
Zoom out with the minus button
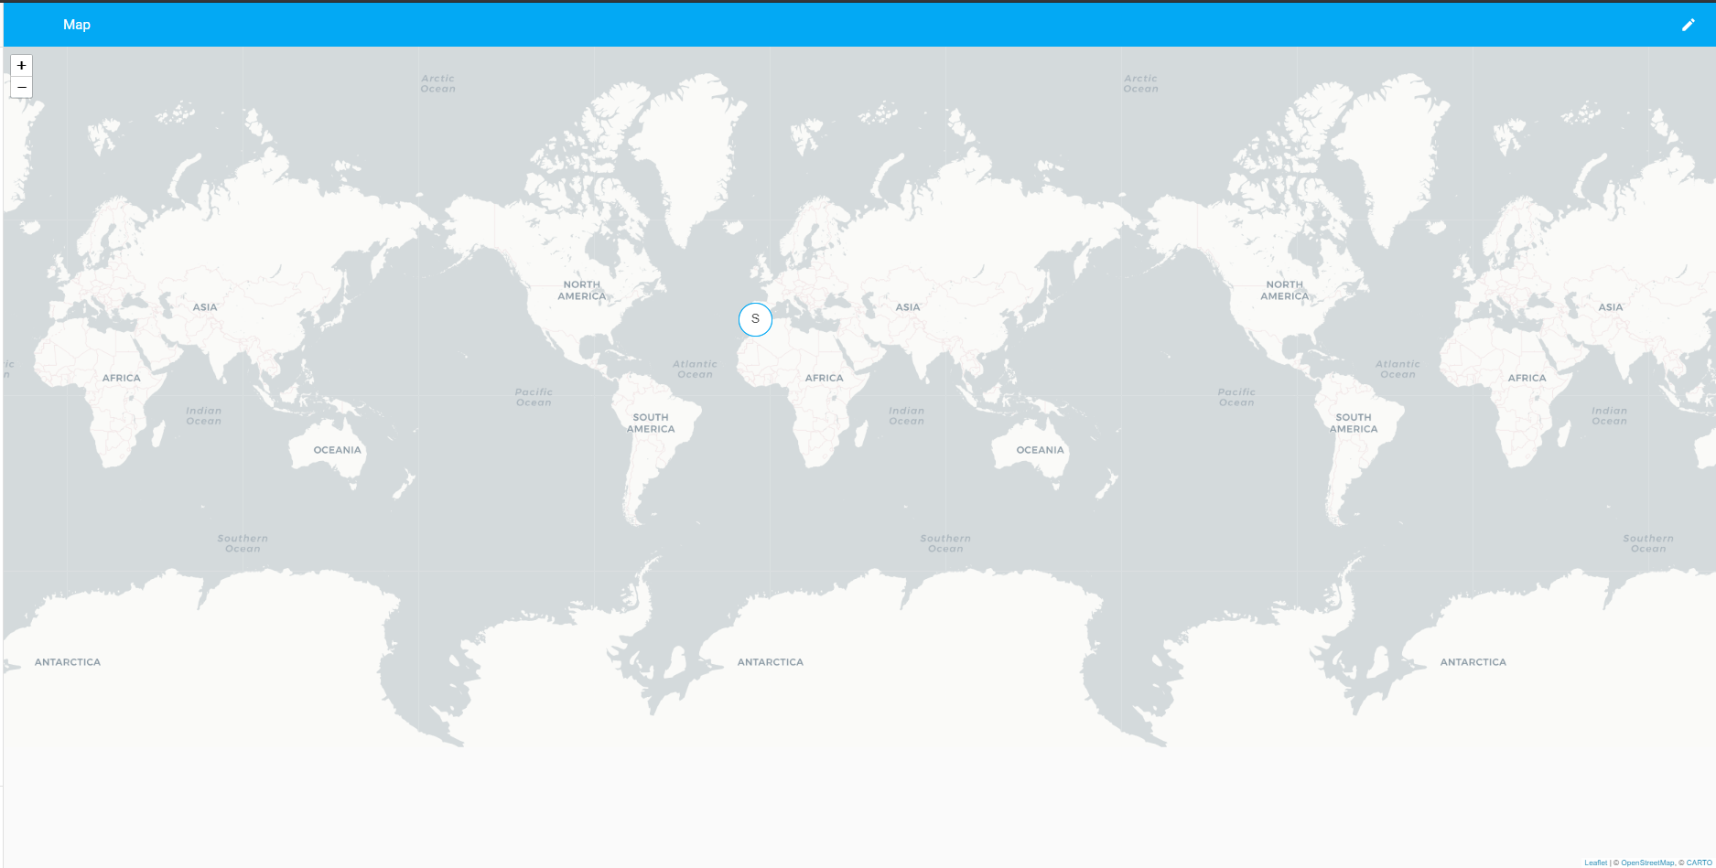[22, 88]
